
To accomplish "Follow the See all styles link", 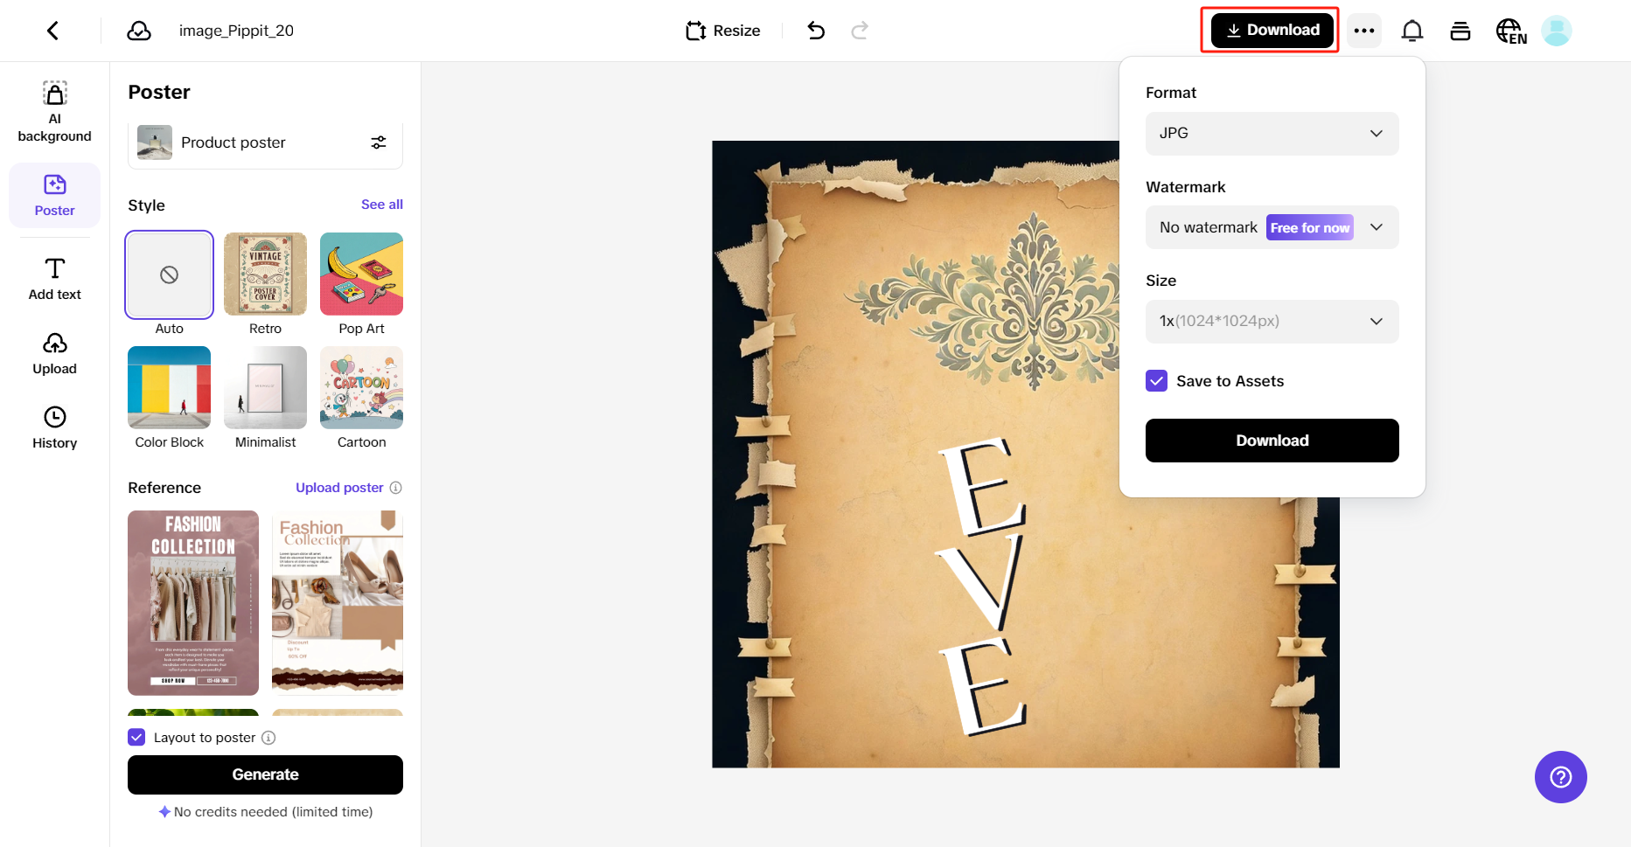I will (382, 205).
